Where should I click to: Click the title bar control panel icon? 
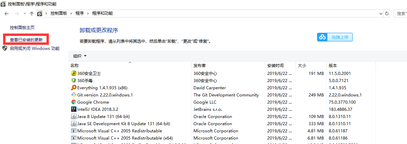tap(3, 4)
